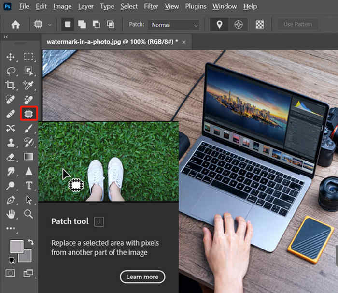
Task: Swap foreground and background colors
Action: [x=31, y=242]
